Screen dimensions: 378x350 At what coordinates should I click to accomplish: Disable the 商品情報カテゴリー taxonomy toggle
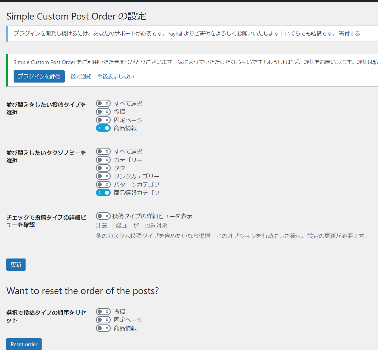coord(103,193)
